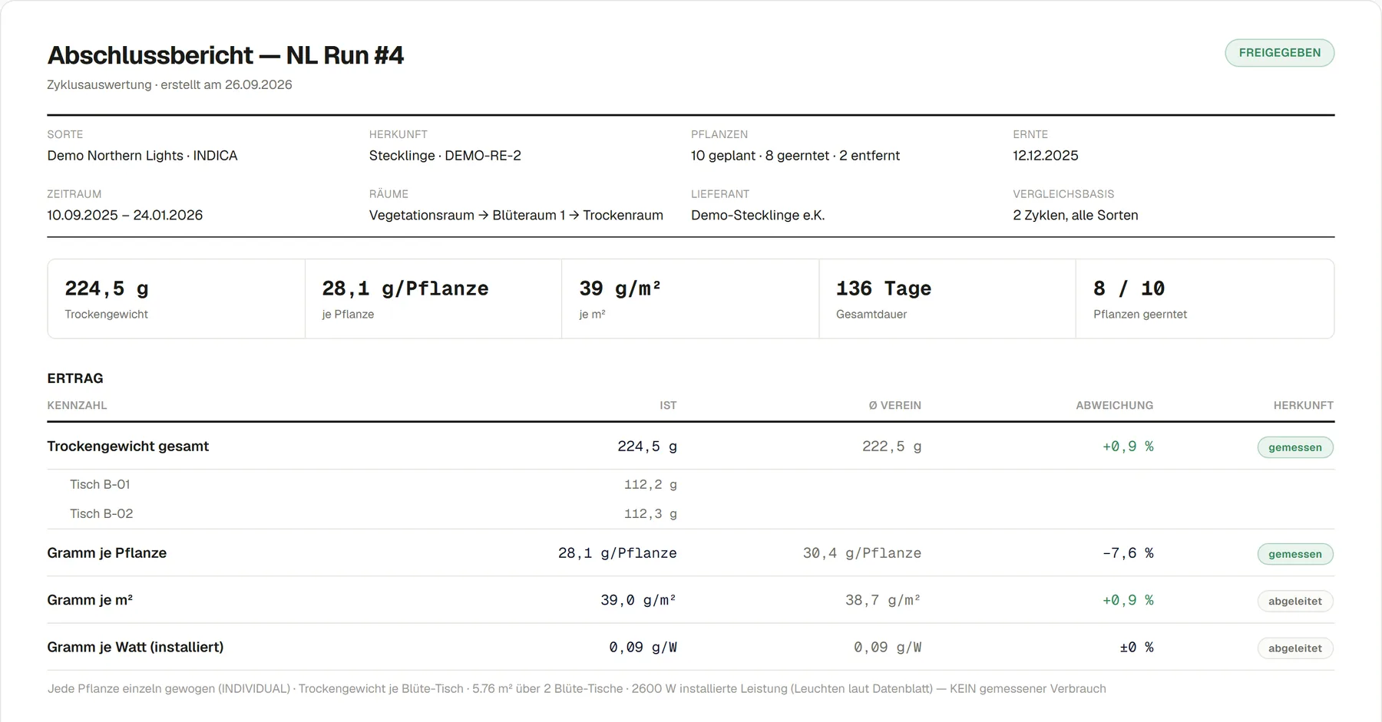This screenshot has width=1382, height=722.
Task: Select the title "Abschlussbericht — NL Run #4"
Action: (x=225, y=55)
